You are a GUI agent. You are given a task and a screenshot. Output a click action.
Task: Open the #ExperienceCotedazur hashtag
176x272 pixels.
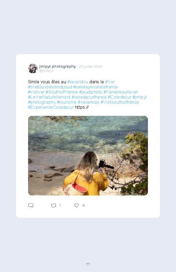51,107
